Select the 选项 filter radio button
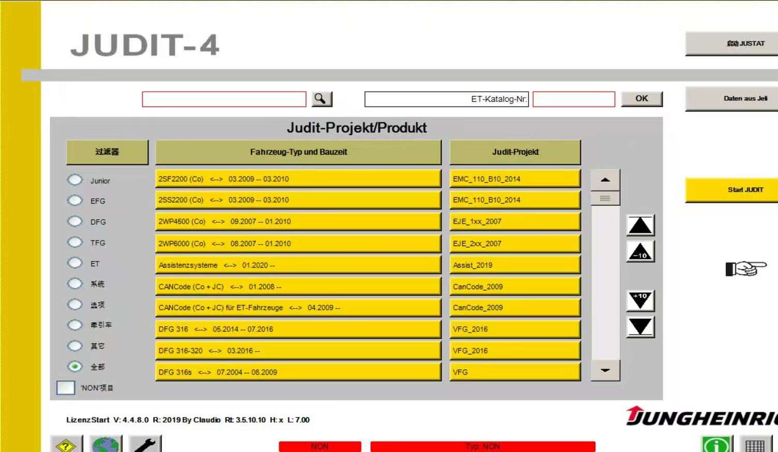Image resolution: width=778 pixels, height=452 pixels. [x=75, y=304]
